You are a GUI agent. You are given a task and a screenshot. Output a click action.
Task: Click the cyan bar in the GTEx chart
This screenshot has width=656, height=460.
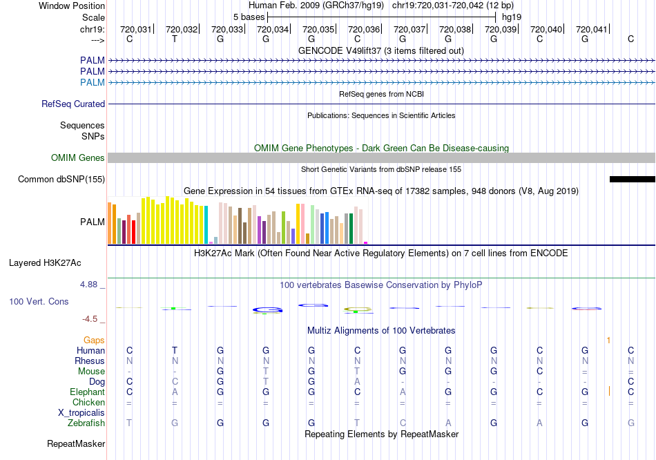(206, 224)
